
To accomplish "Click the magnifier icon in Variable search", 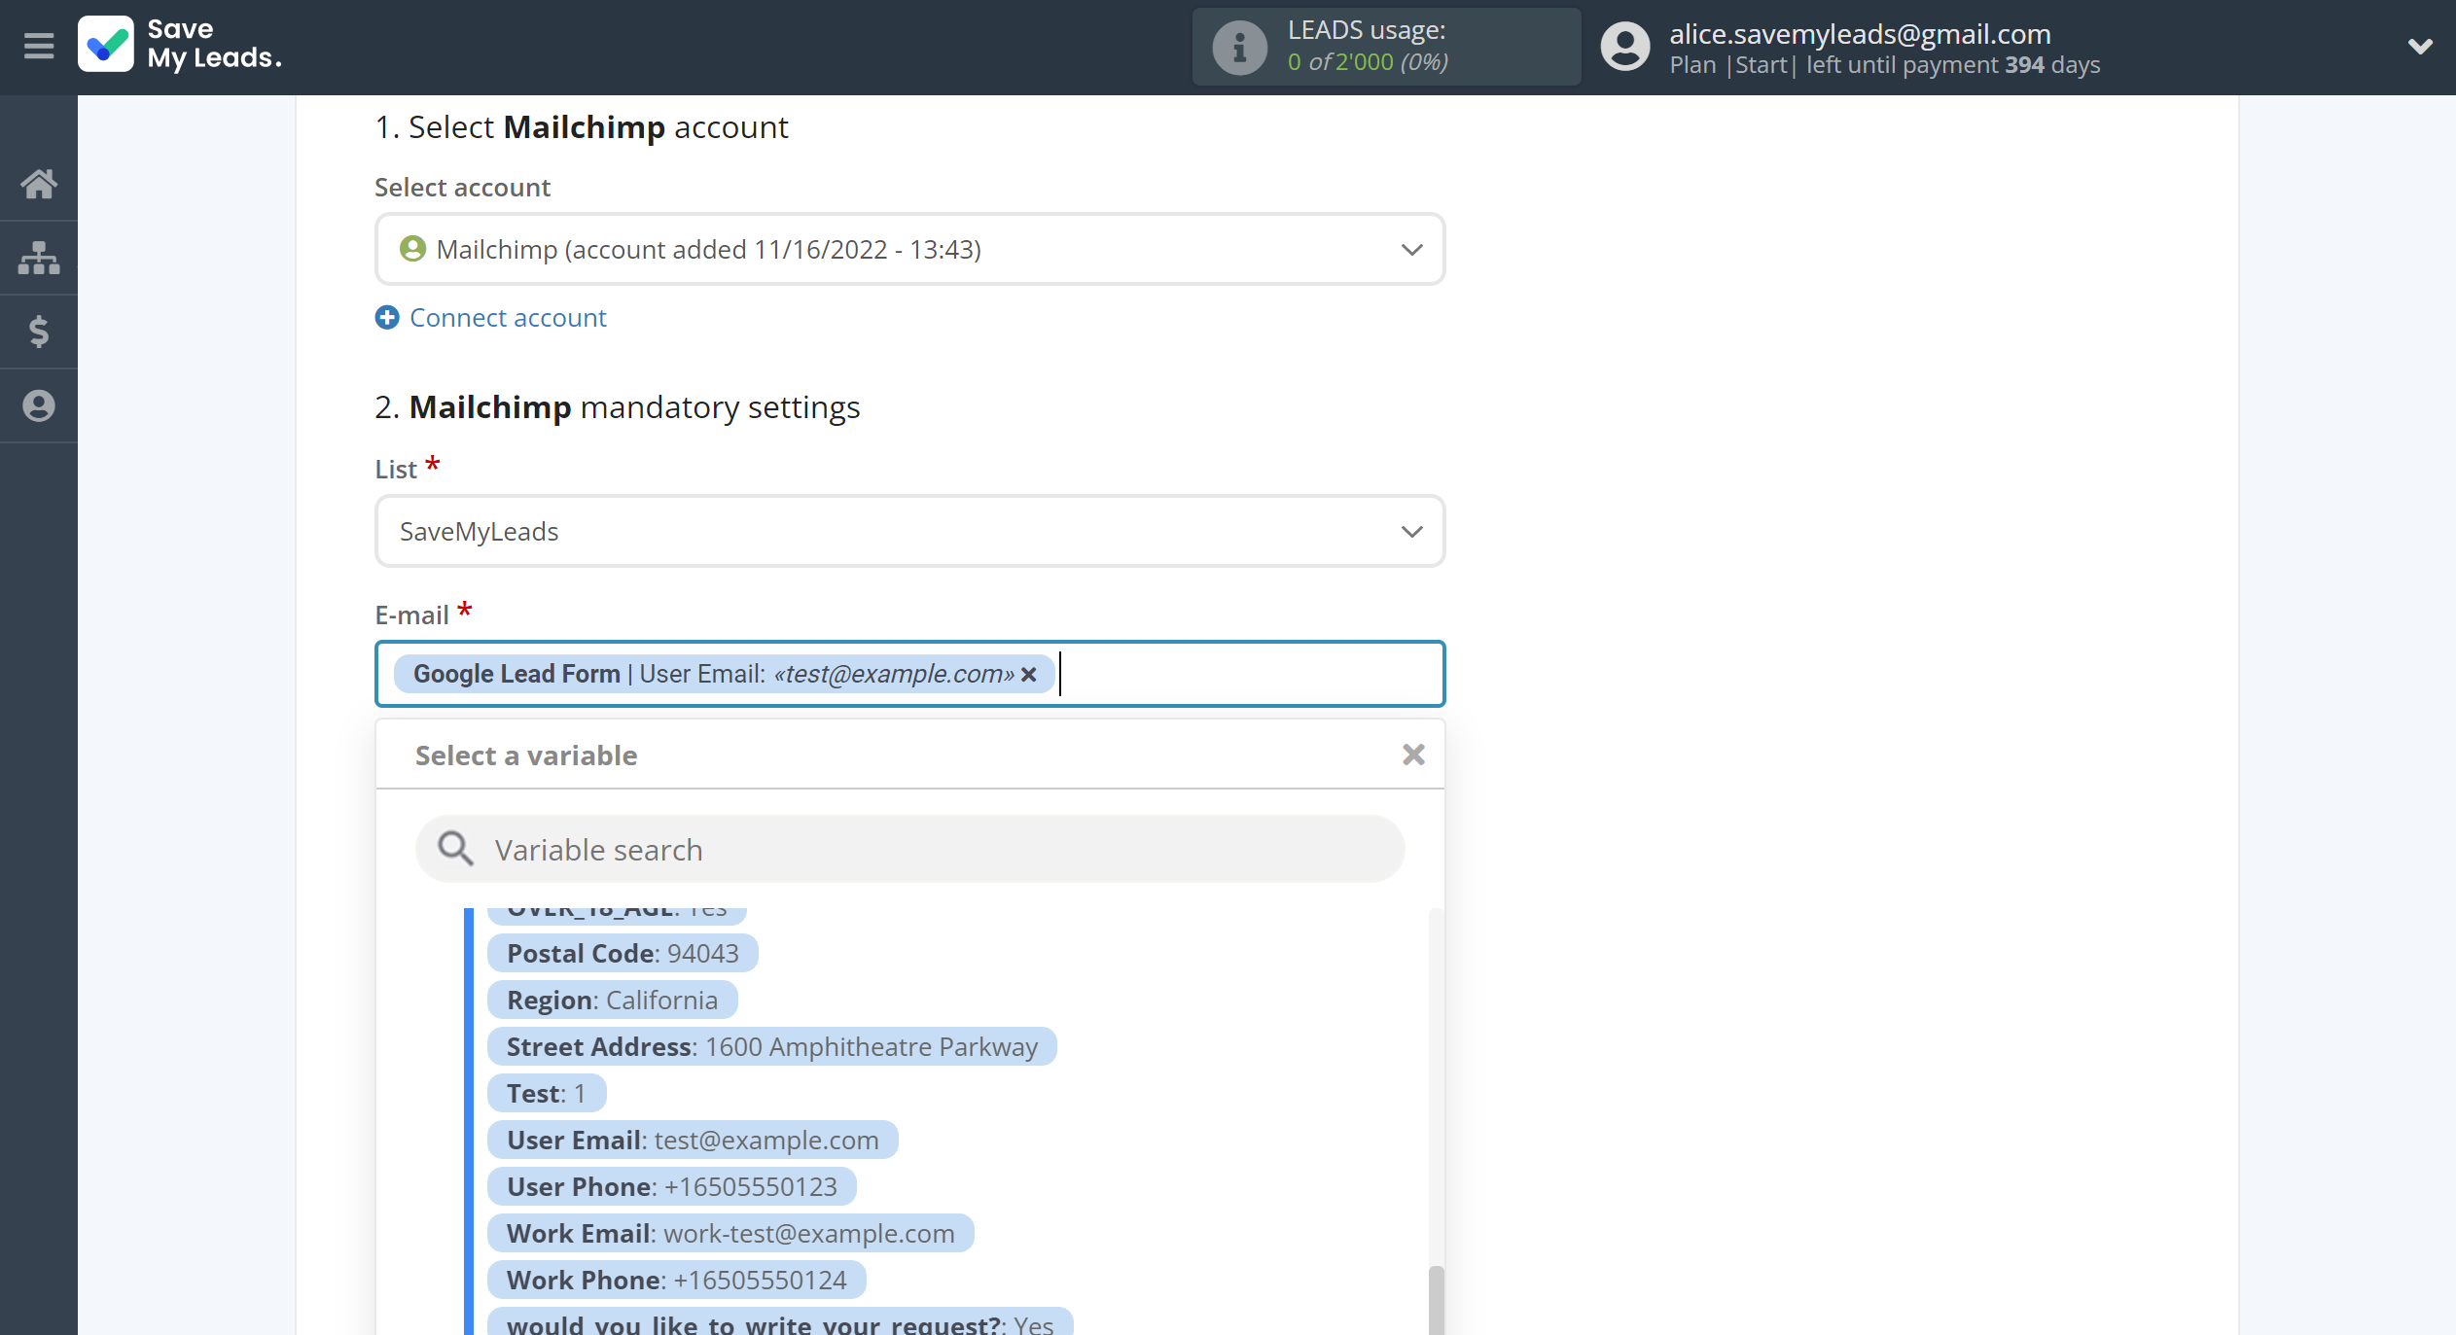I will click(x=454, y=849).
